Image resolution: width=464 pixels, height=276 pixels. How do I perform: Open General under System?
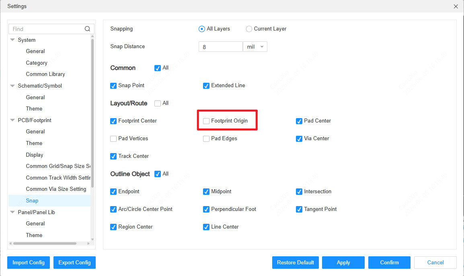click(35, 51)
